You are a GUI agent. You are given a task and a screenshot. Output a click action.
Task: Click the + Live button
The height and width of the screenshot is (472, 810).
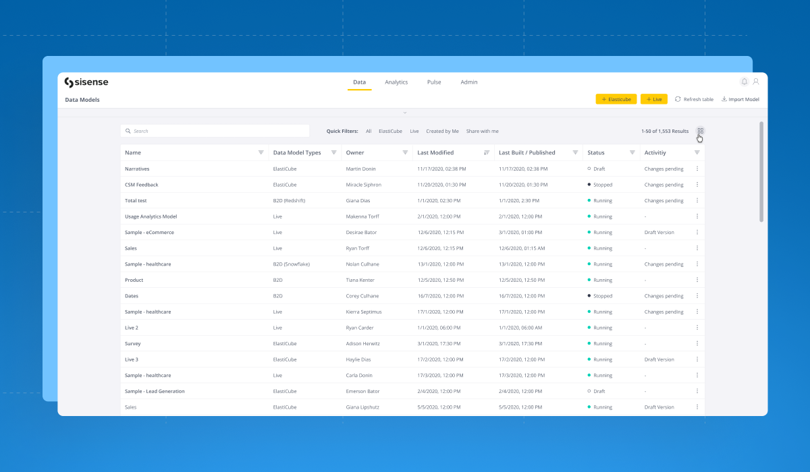click(x=653, y=98)
